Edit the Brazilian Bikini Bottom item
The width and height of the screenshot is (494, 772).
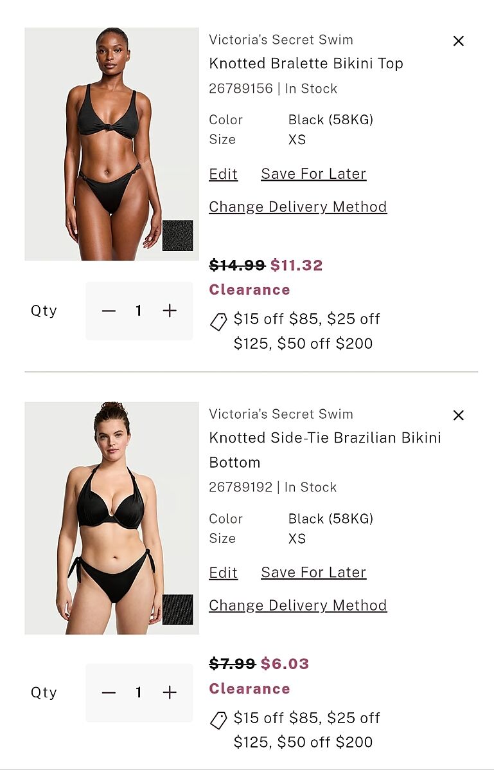224,573
